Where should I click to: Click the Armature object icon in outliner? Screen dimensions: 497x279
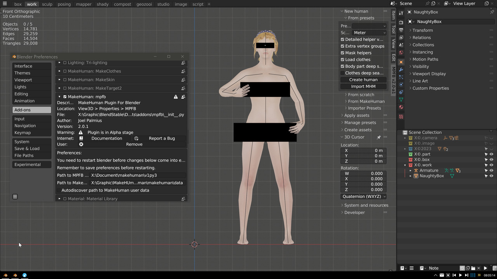click(416, 170)
